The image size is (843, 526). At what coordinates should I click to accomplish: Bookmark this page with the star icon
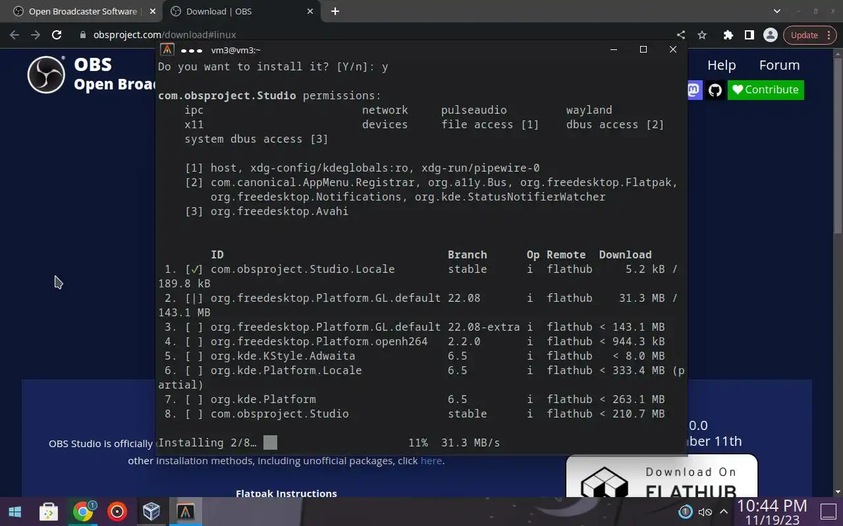pos(702,35)
